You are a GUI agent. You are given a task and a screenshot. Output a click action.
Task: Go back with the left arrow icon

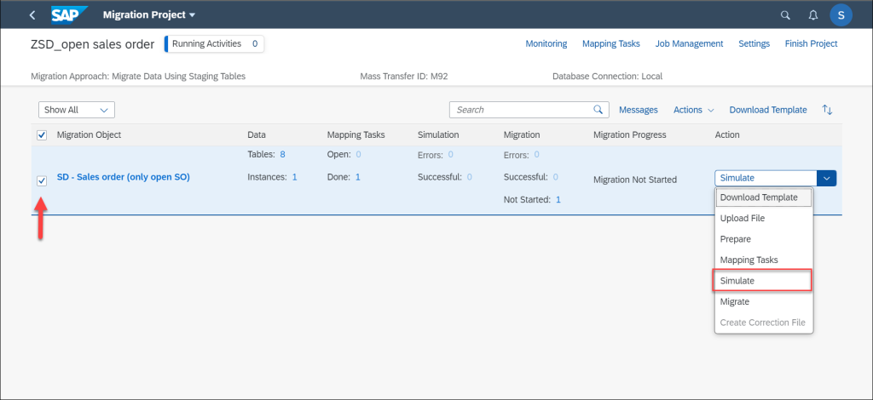tap(32, 15)
